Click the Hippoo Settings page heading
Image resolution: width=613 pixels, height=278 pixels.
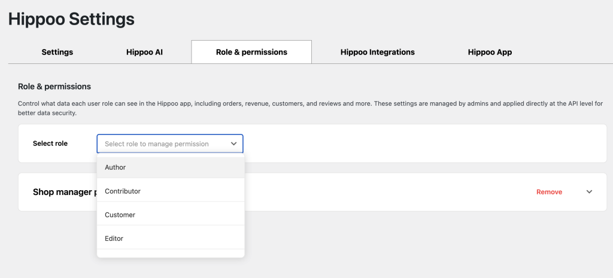click(x=71, y=19)
